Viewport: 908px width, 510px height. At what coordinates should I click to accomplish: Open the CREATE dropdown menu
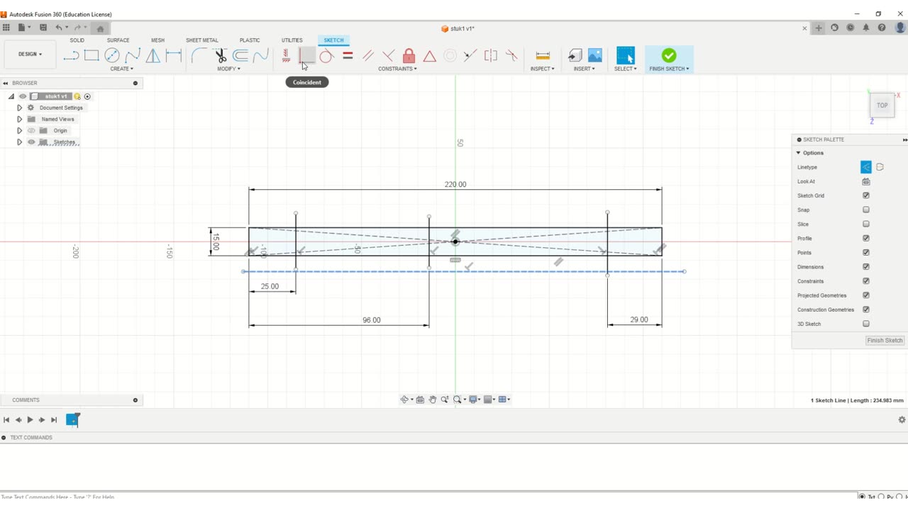(121, 69)
